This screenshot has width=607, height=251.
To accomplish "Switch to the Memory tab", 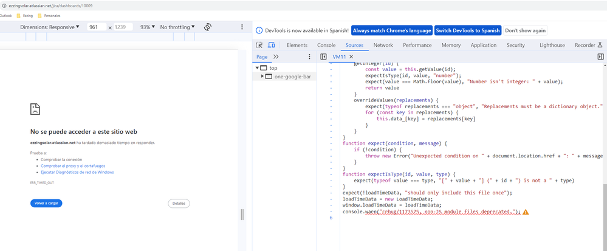I will 451,45.
